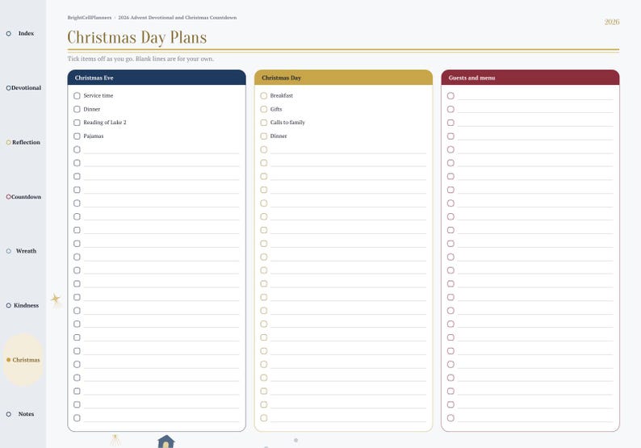Check Dinner under Christmas Day

(264, 136)
